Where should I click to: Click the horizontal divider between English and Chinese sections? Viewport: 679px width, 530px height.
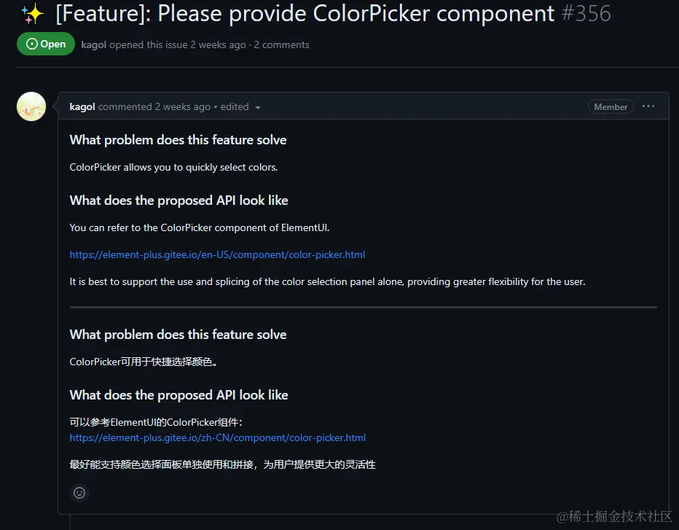point(363,308)
